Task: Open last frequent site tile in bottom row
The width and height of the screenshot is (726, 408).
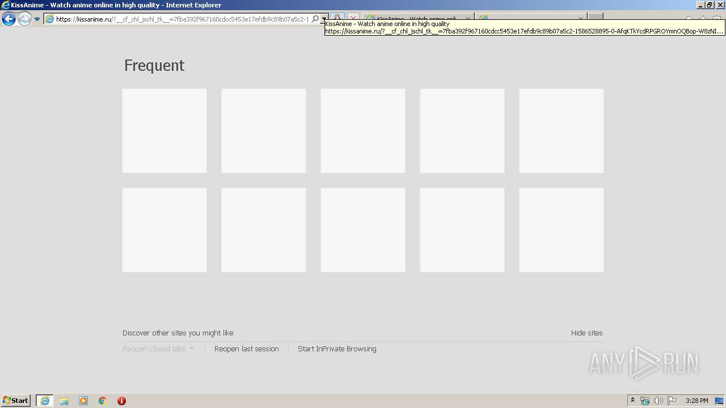Action: [562, 230]
